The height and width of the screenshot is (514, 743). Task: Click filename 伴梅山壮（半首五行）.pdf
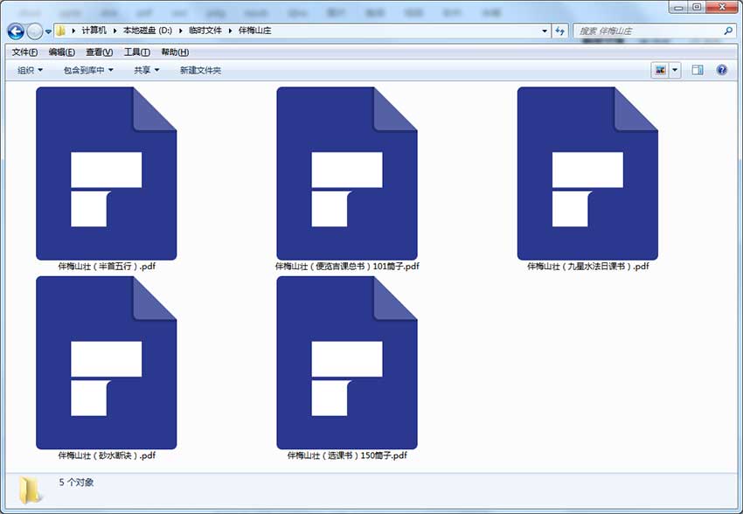(107, 267)
